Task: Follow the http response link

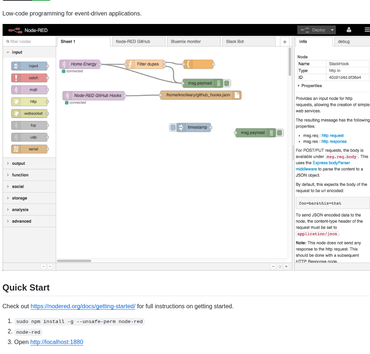Action: pyautogui.click(x=334, y=141)
